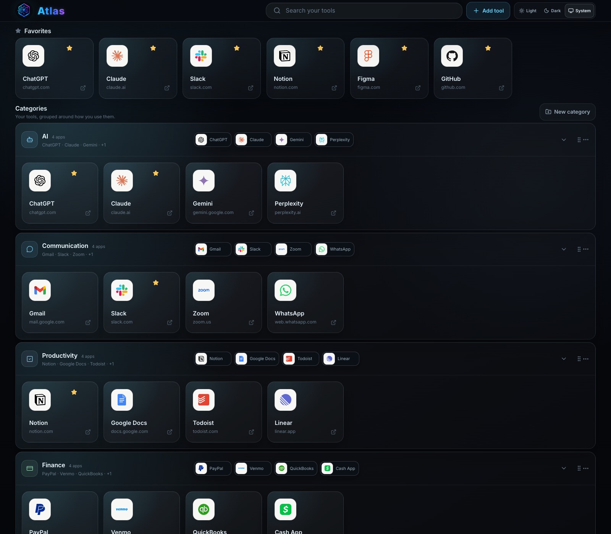This screenshot has height=534, width=611.
Task: Switch to Dark theme
Action: pos(552,11)
